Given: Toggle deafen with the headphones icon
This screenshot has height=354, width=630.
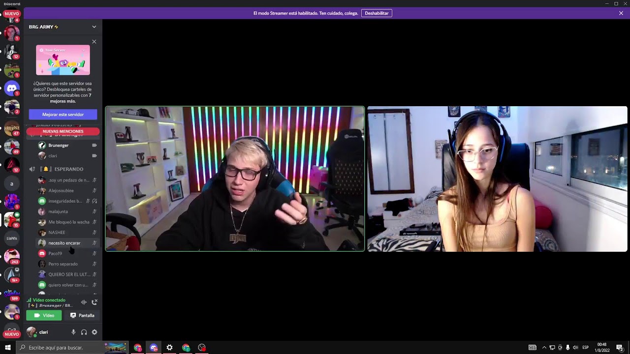Looking at the screenshot, I should click(x=84, y=332).
